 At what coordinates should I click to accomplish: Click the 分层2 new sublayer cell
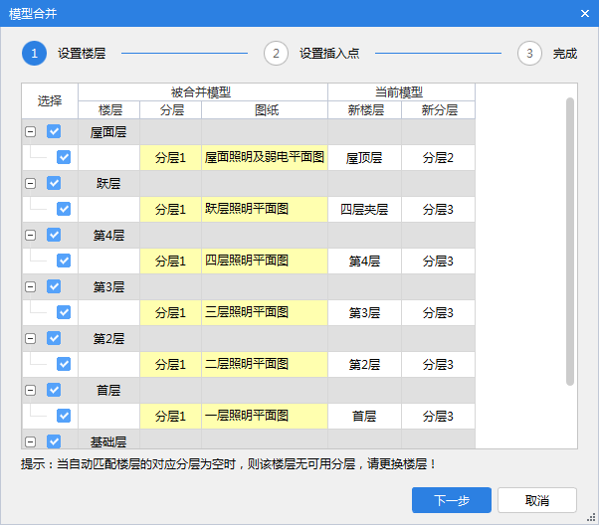[438, 157]
